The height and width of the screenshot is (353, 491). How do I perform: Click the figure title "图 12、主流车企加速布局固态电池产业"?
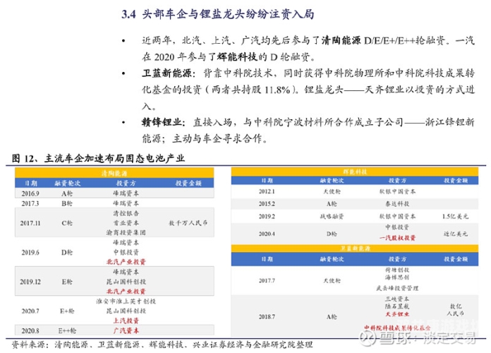tap(98, 158)
